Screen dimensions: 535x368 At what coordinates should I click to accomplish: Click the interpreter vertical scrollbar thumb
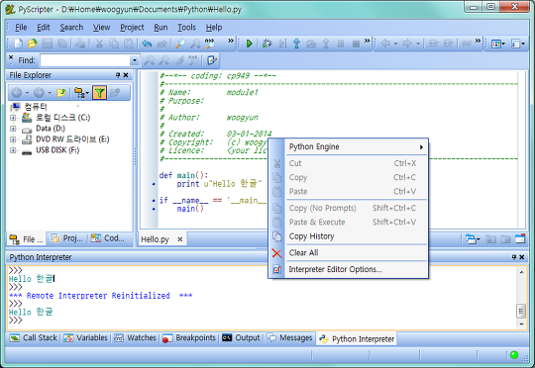click(x=521, y=311)
